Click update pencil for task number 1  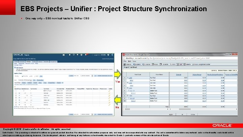(109, 93)
